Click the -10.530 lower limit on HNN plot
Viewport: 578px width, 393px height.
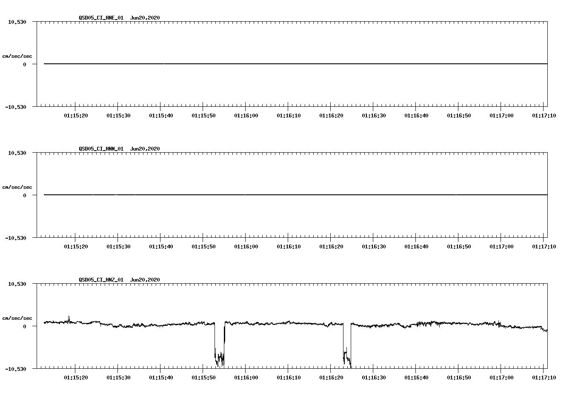coord(16,238)
